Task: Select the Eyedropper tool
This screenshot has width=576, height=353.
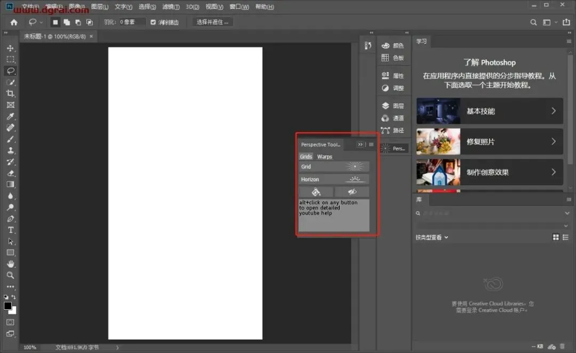Action: [10, 116]
